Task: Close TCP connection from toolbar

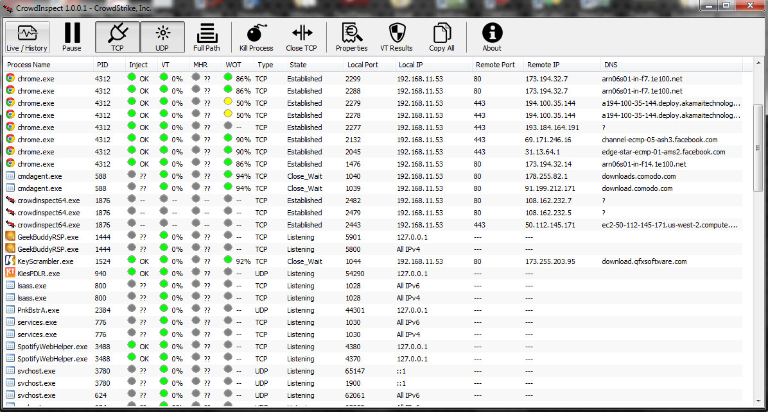Action: (x=301, y=37)
